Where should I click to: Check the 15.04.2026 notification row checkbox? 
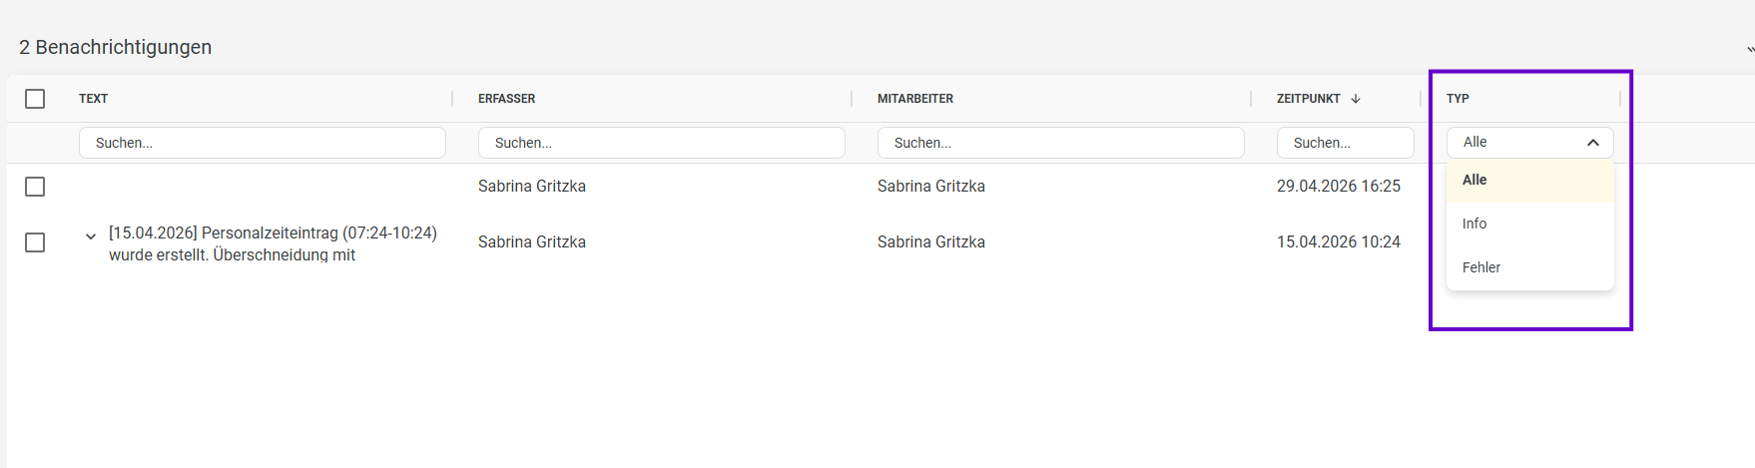pos(35,242)
